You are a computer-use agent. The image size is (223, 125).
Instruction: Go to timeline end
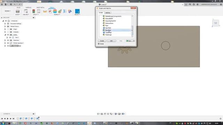[14, 119]
